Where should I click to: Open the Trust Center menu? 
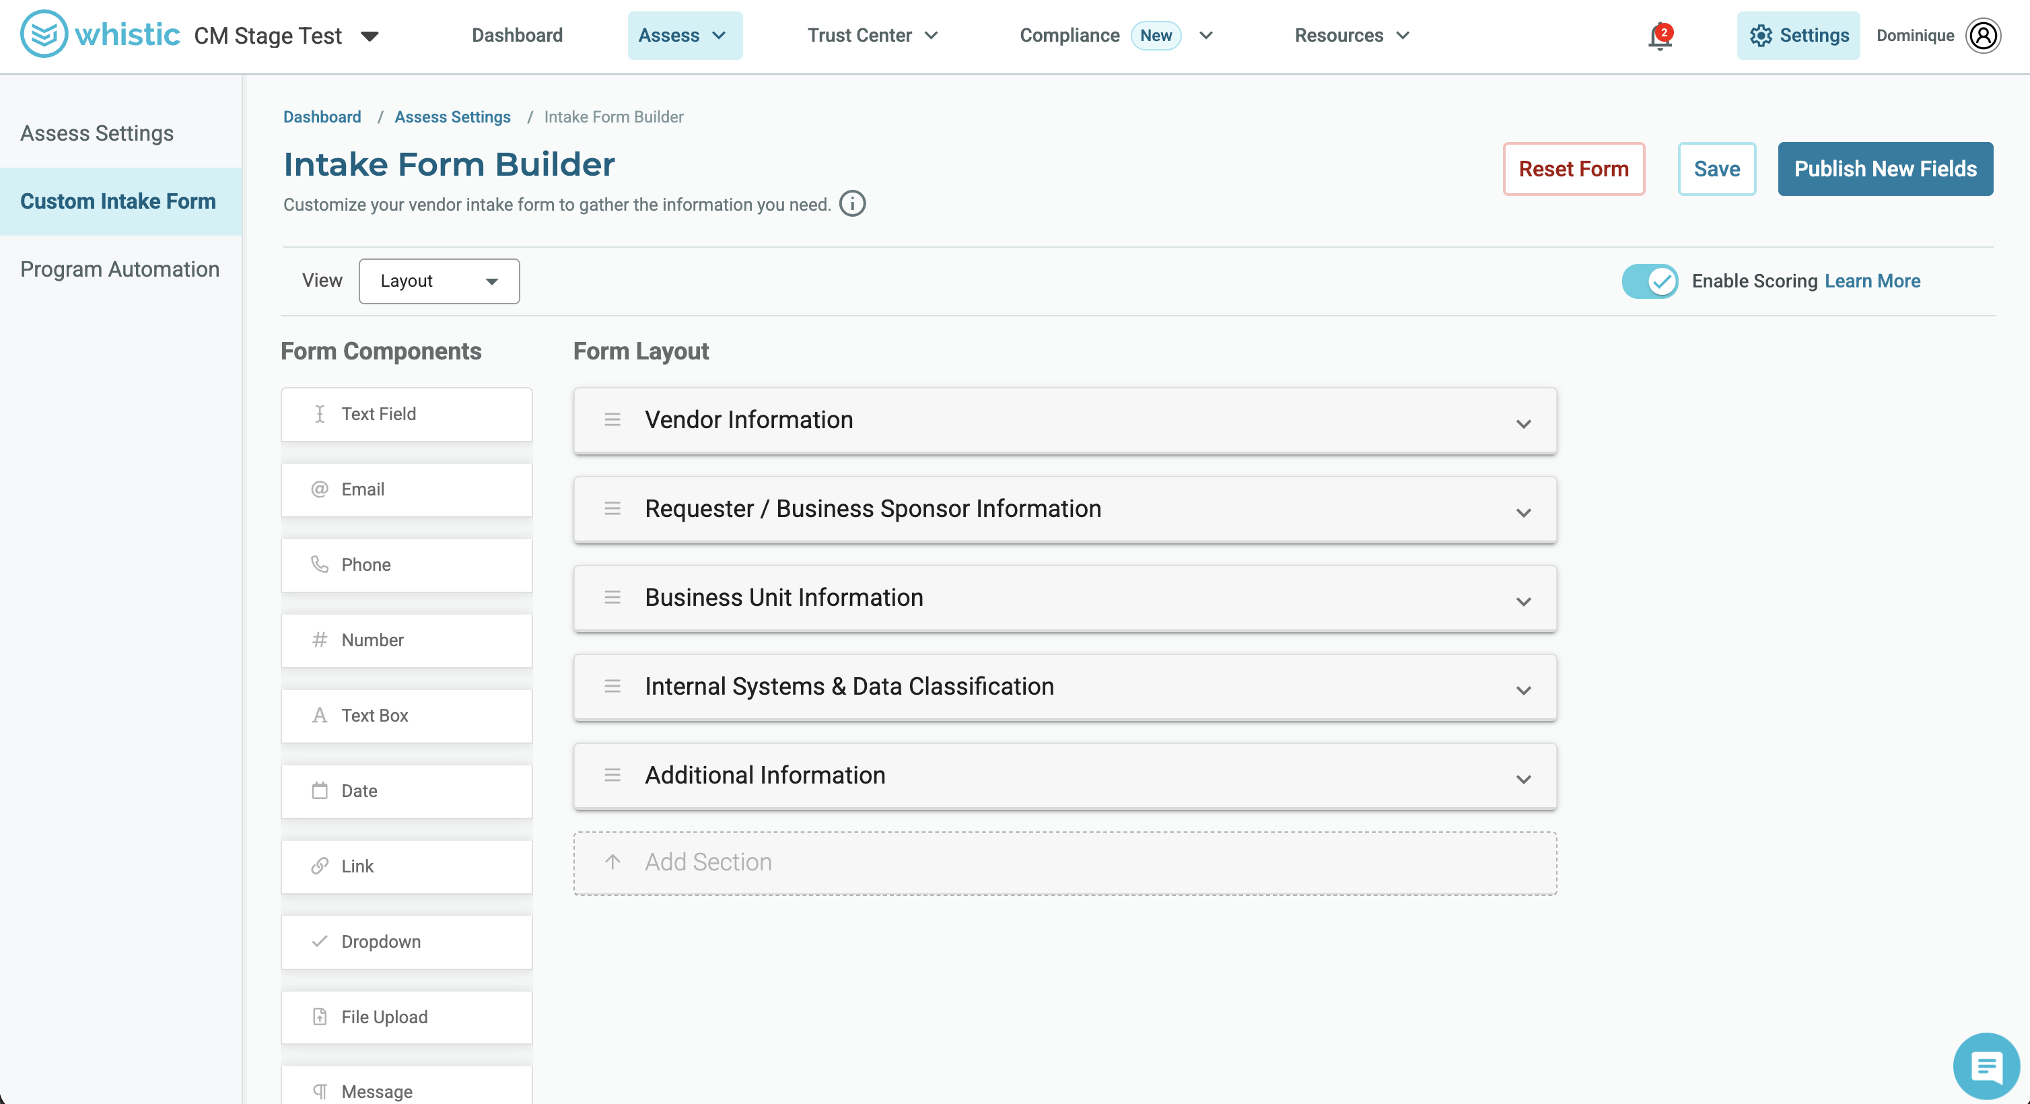[872, 36]
